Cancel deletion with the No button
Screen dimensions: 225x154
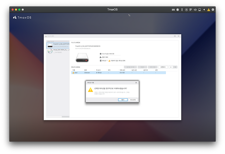[133, 100]
